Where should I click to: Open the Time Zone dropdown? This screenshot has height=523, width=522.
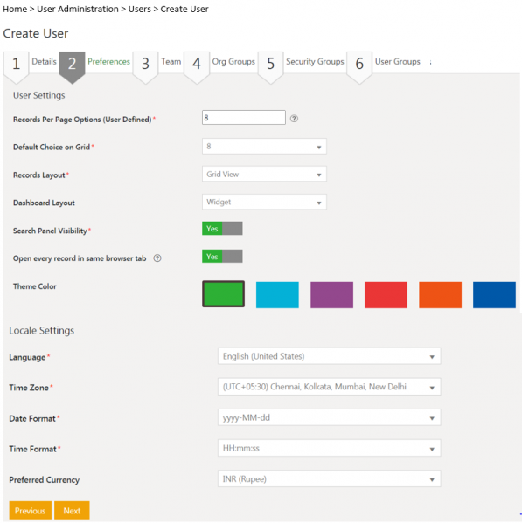click(x=330, y=387)
